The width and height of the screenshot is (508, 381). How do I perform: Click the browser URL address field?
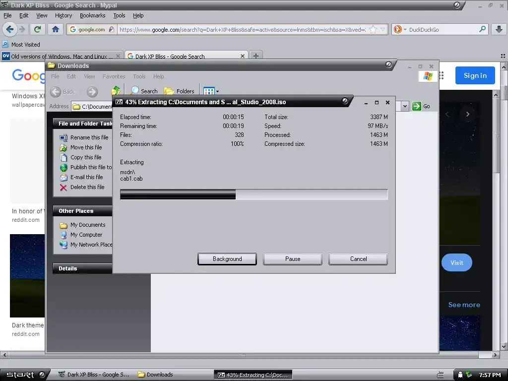coord(243,29)
